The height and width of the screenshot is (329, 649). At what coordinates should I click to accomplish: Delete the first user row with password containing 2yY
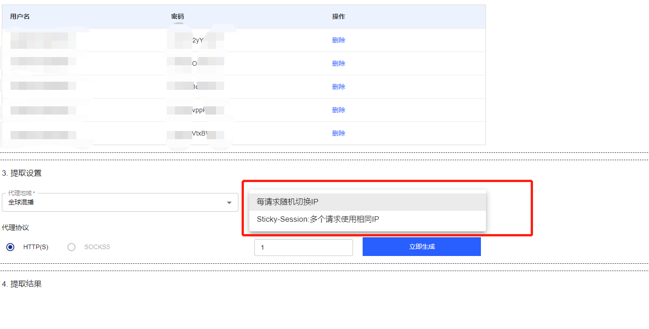point(338,40)
